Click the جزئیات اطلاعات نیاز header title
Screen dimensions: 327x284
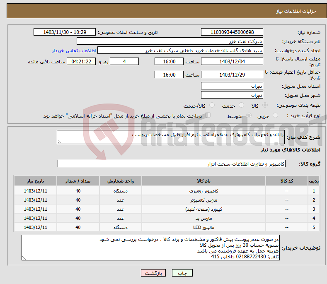tap(296, 11)
